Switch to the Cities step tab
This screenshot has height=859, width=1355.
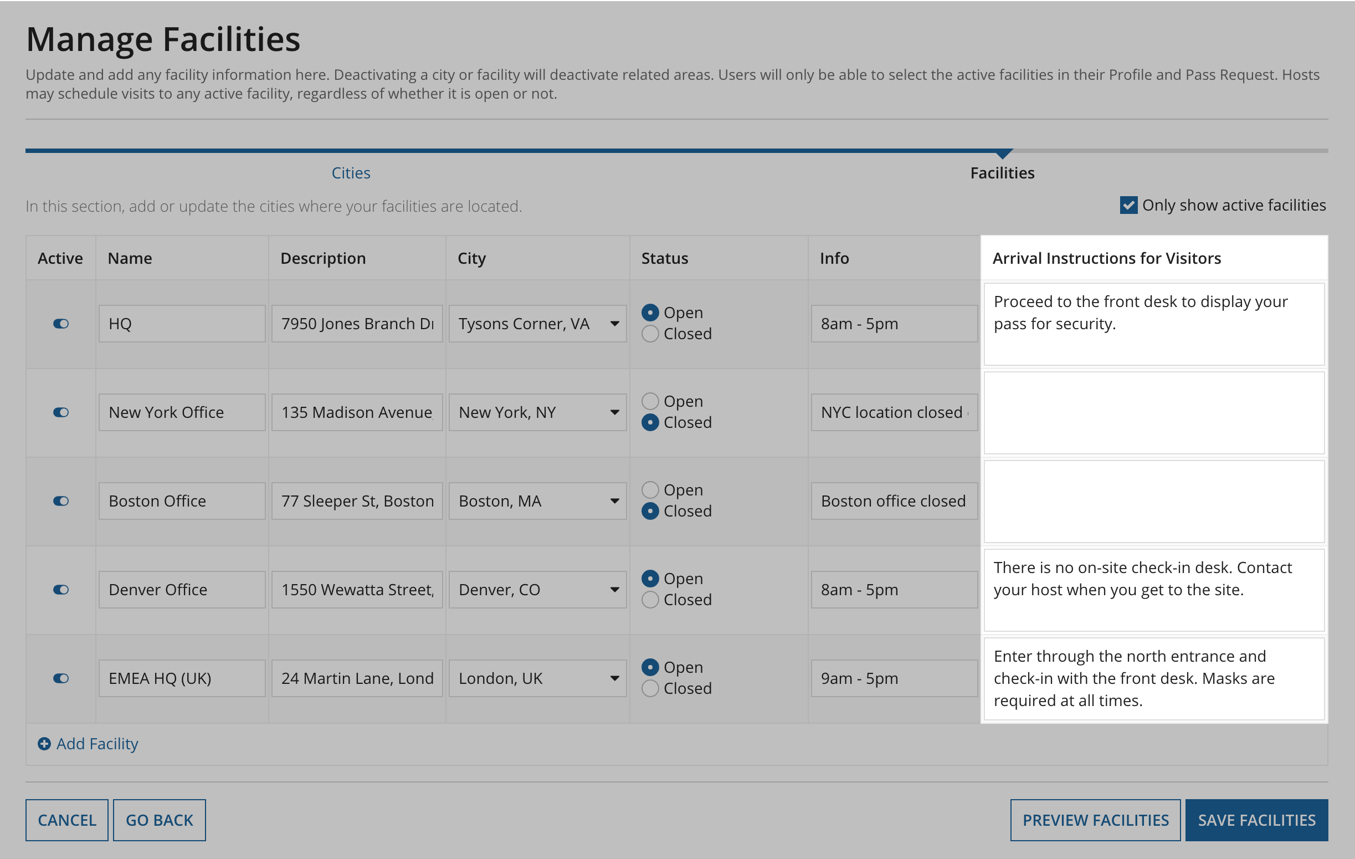point(351,173)
